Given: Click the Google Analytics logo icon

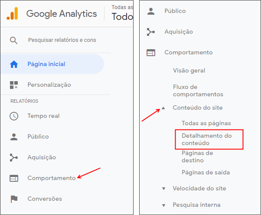Looking at the screenshot, I should pyautogui.click(x=12, y=13).
